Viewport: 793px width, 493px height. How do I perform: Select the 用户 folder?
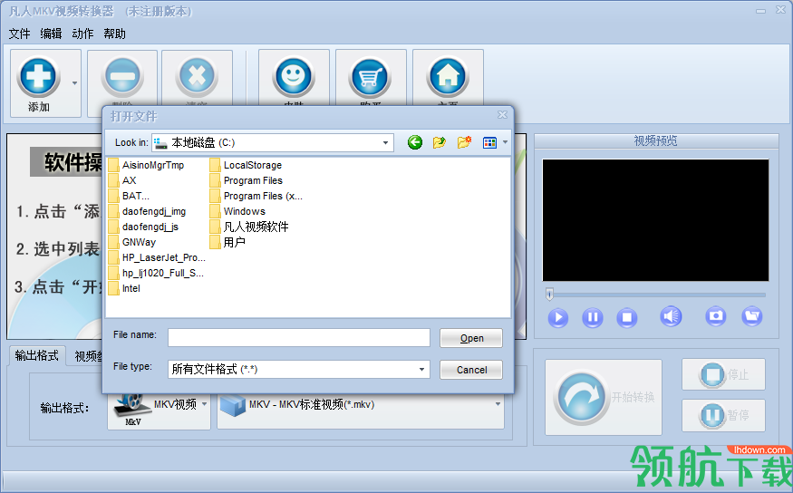coord(227,242)
